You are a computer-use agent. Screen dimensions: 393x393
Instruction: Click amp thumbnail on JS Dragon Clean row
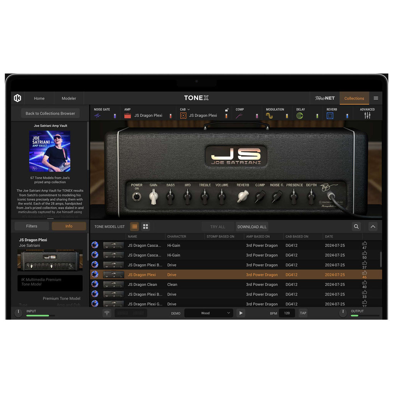pos(114,284)
